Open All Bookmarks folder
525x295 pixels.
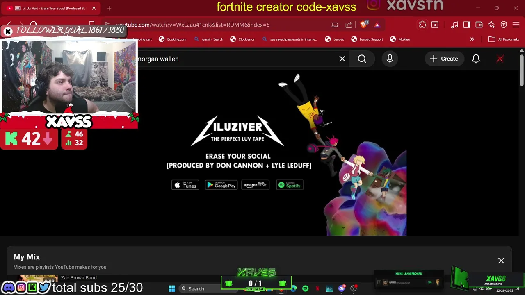coord(504,39)
